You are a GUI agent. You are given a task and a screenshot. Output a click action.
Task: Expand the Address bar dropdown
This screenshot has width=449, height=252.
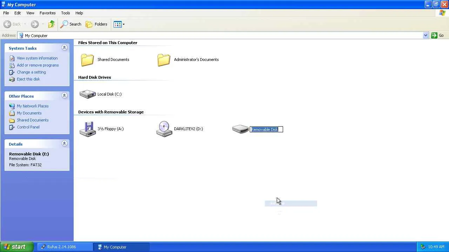click(x=425, y=35)
